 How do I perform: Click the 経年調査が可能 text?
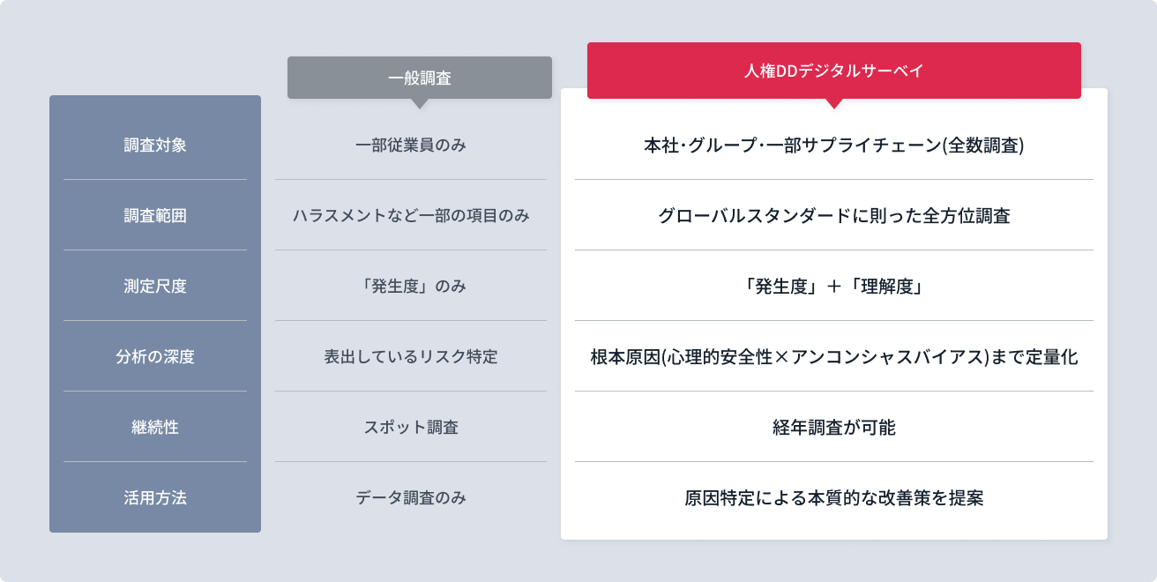point(834,427)
